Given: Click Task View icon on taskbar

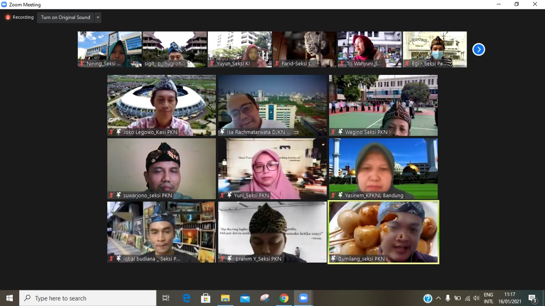Looking at the screenshot, I should (166, 298).
